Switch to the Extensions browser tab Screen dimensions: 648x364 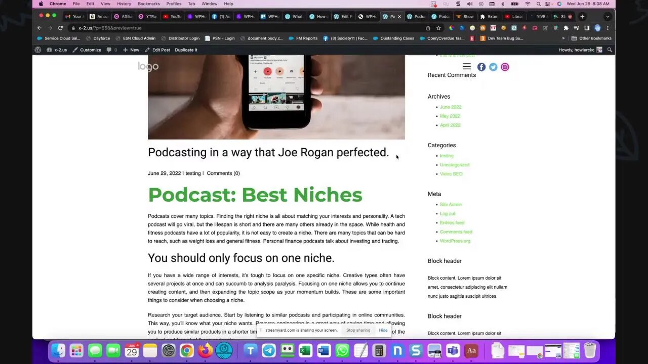490,16
